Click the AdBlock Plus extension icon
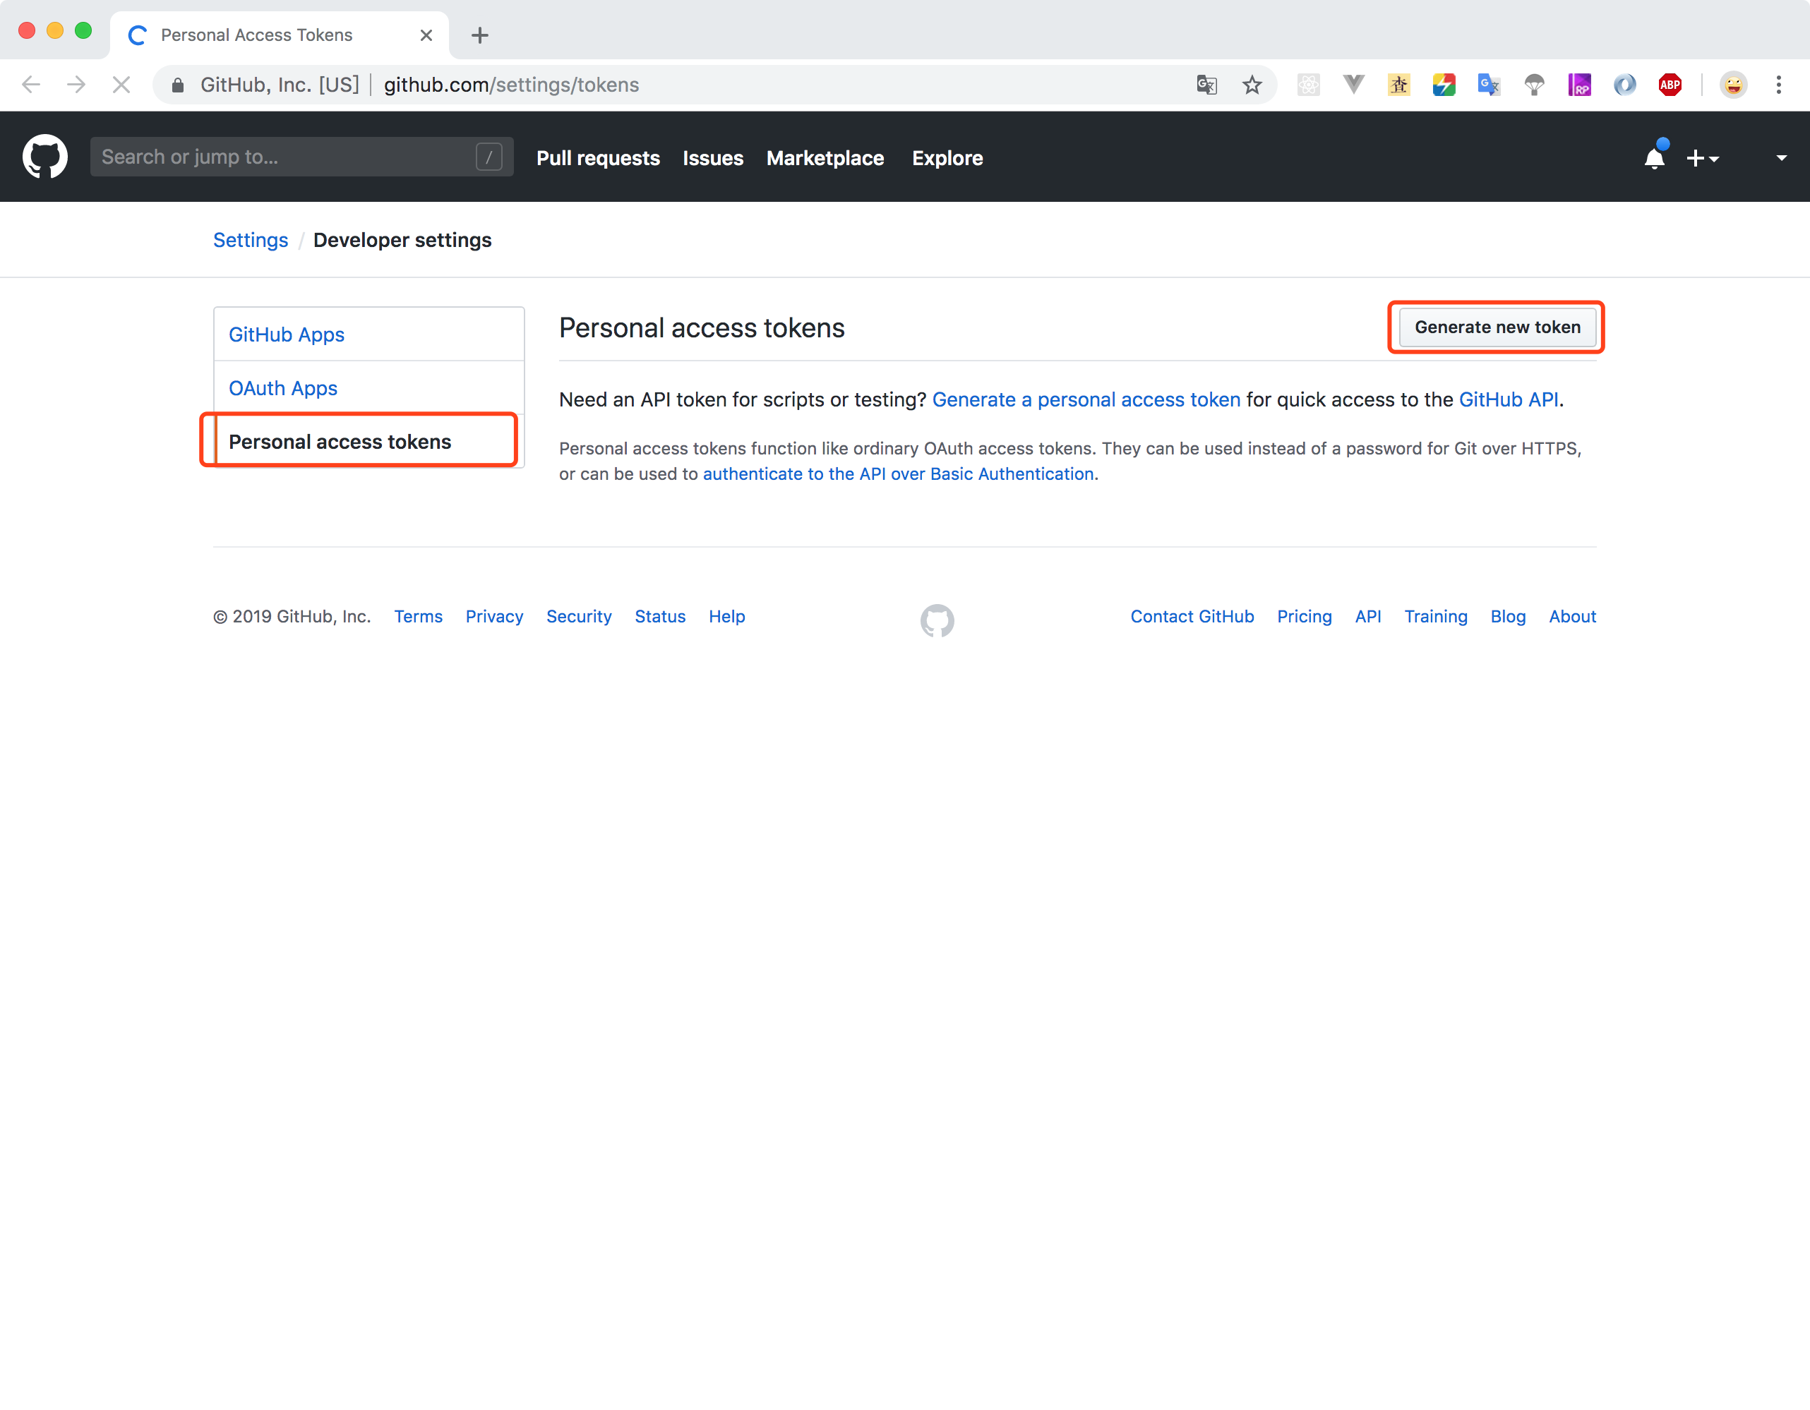Viewport: 1810px width, 1410px height. 1670,85
